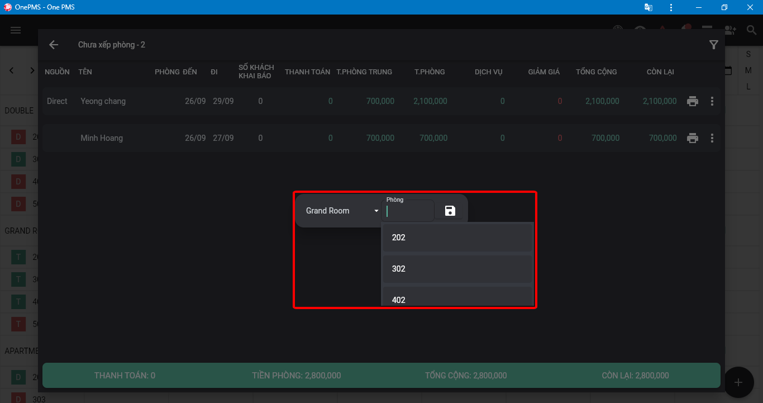763x403 pixels.
Task: Click the DỊCH VỤ column header
Action: point(489,72)
